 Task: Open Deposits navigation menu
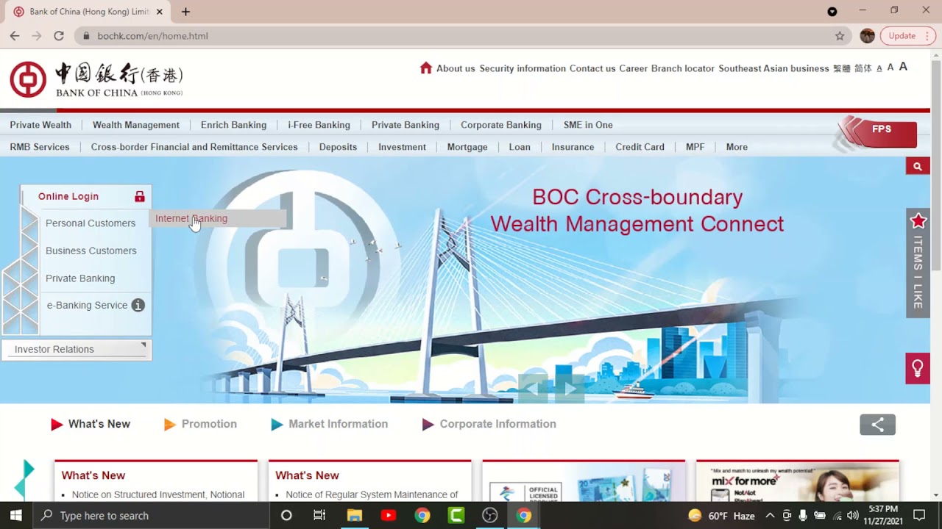click(x=338, y=147)
